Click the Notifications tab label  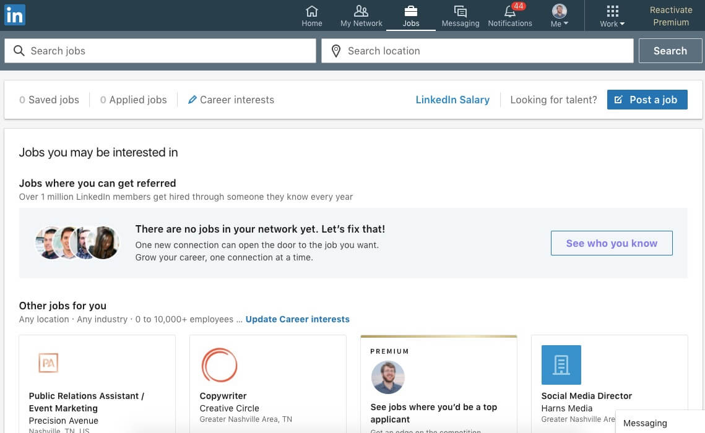click(510, 24)
